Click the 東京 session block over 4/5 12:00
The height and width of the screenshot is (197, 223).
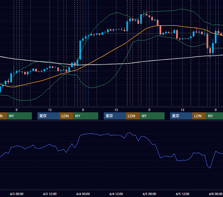pyautogui.click(x=181, y=116)
